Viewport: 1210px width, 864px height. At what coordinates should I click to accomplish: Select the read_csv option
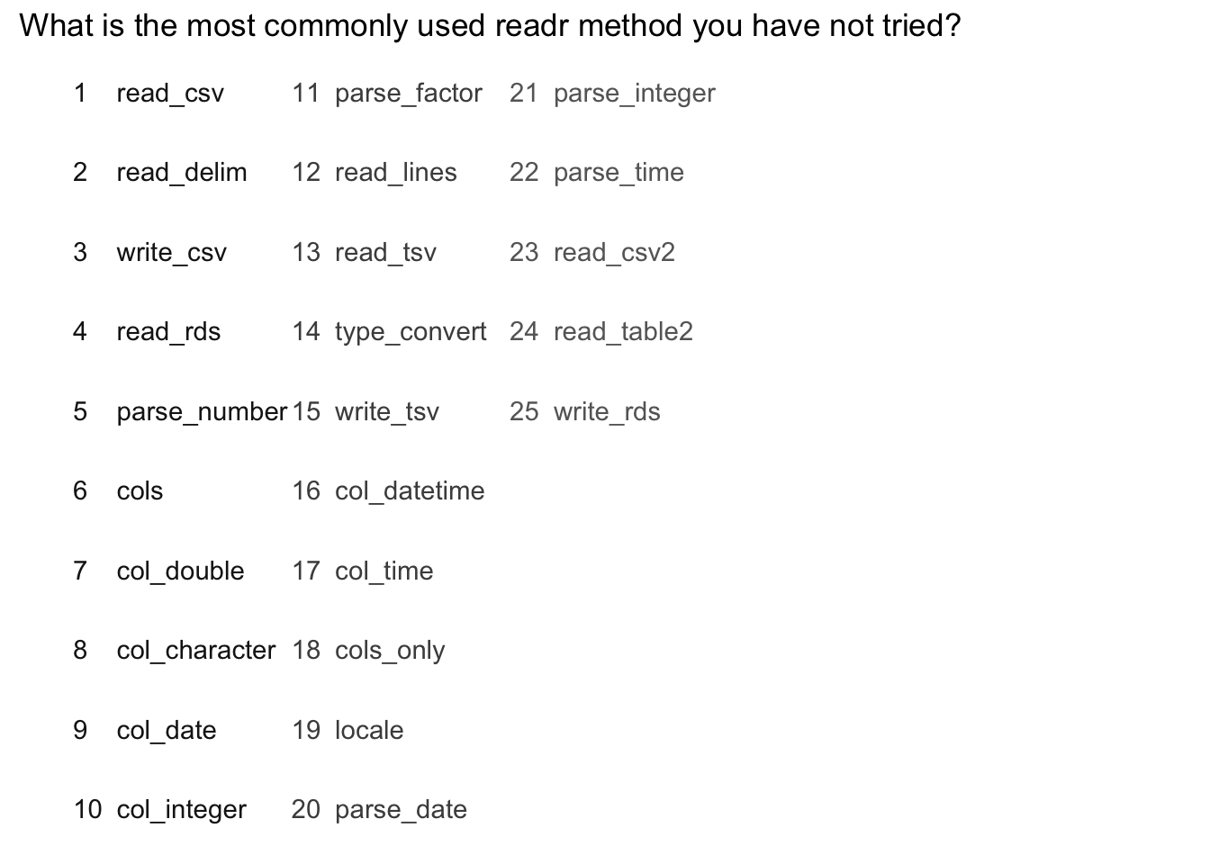[x=170, y=94]
